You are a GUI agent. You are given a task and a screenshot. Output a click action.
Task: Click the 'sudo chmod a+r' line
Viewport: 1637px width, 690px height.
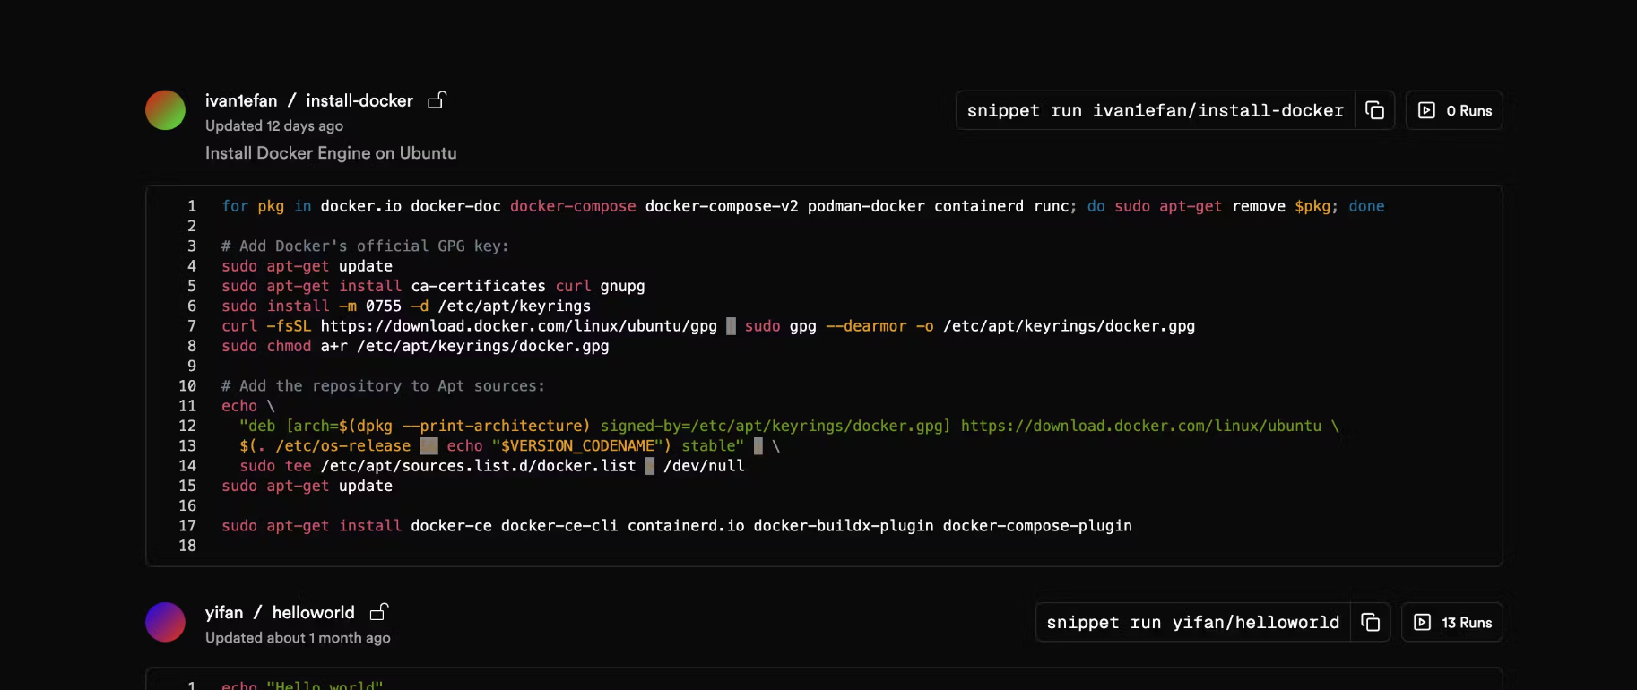pos(415,346)
